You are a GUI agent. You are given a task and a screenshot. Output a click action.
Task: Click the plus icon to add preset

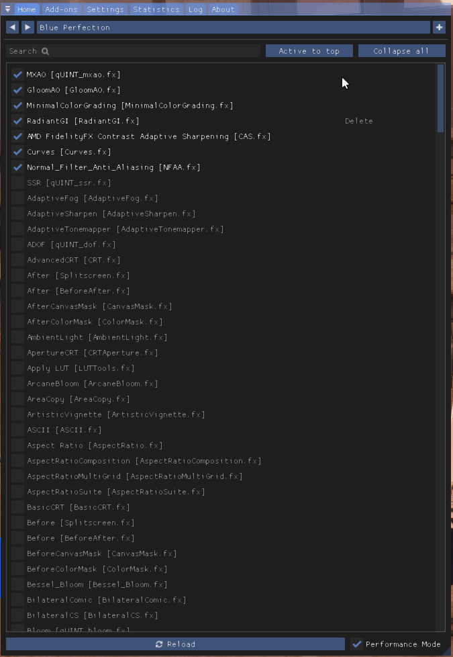click(440, 28)
